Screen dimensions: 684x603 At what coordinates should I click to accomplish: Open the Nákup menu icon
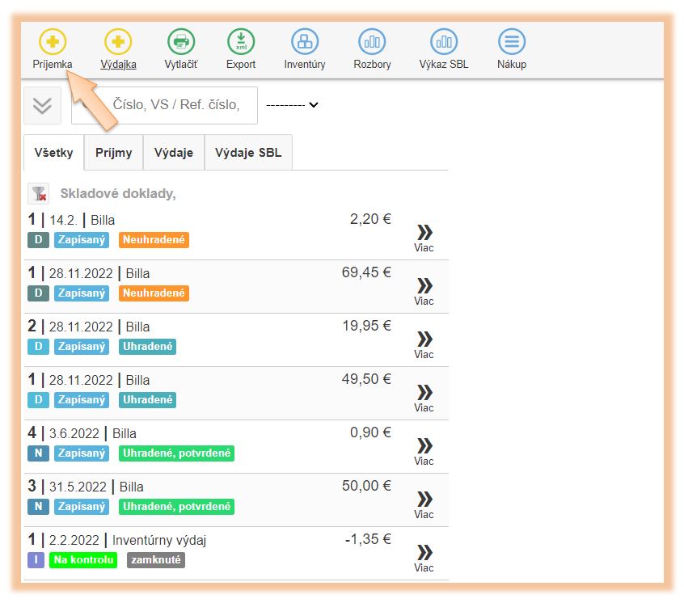coord(511,41)
